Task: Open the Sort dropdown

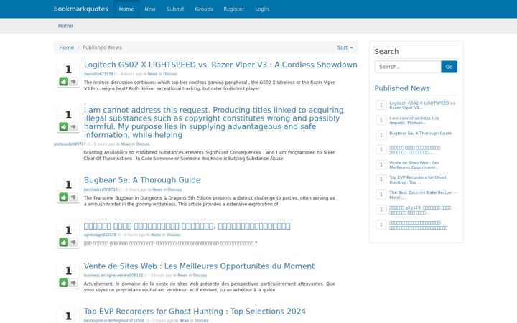Action: (x=345, y=47)
